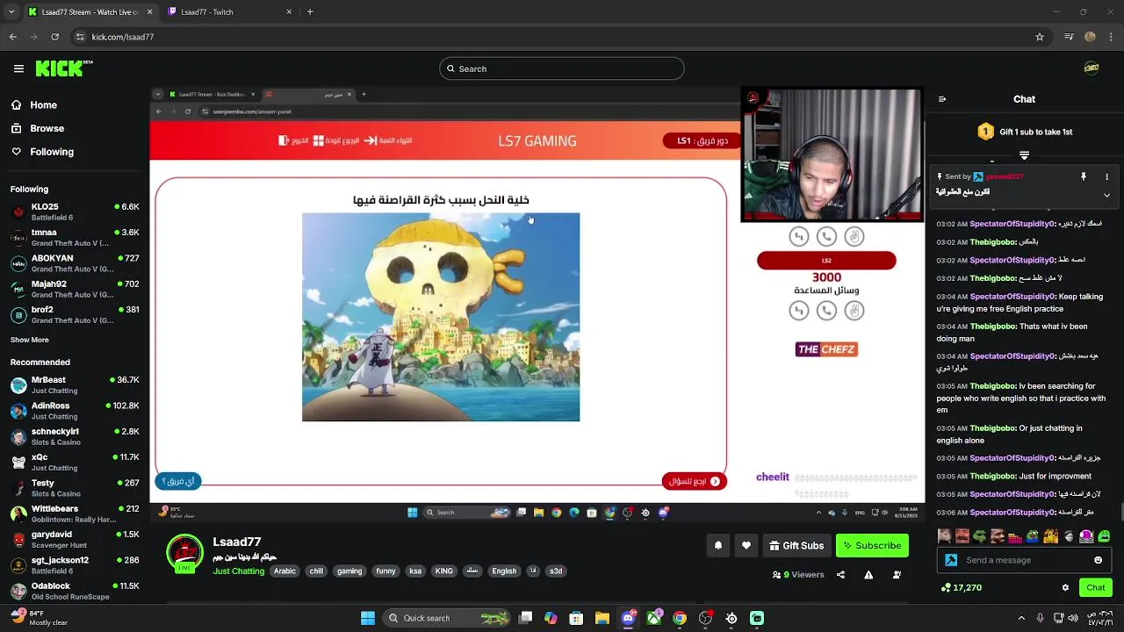Viewport: 1124px width, 632px height.
Task: Toggle stream notification bell
Action: (717, 546)
